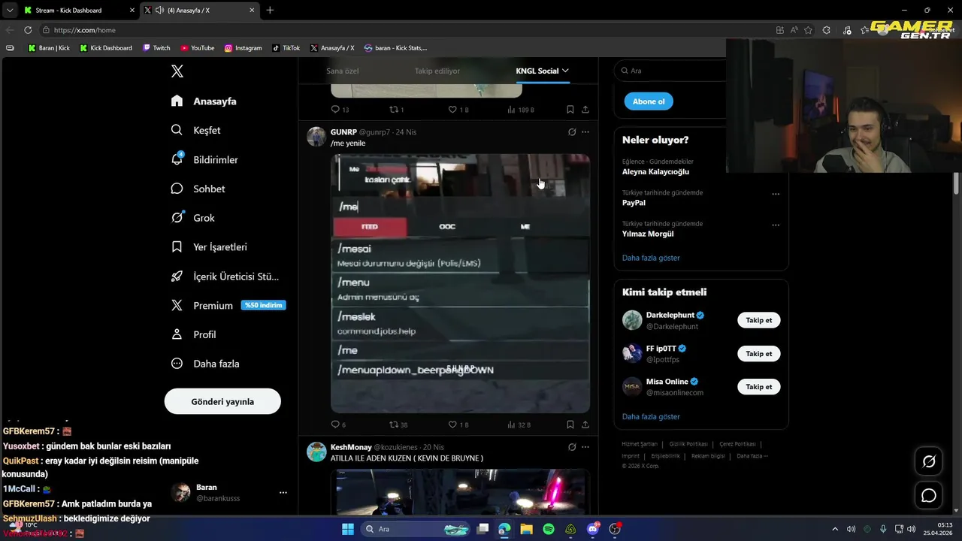This screenshot has width=962, height=541.
Task: Open Windows Start menu
Action: (x=348, y=529)
